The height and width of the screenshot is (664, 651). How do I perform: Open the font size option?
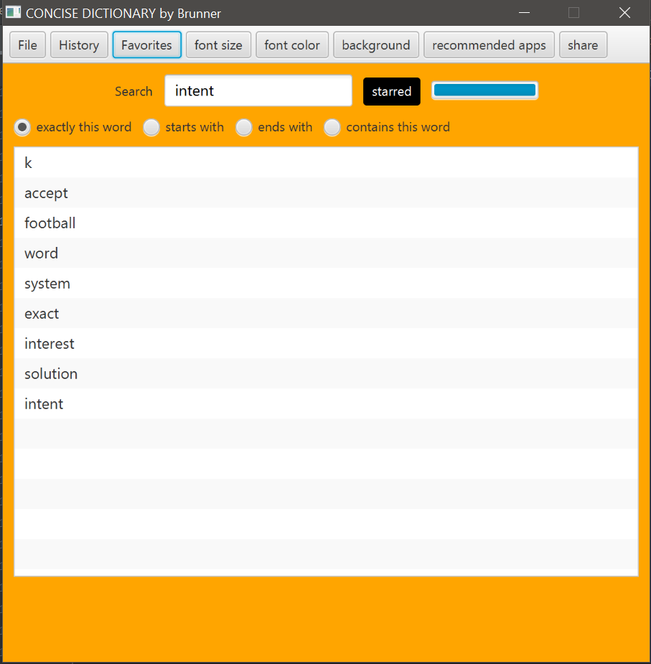point(218,45)
